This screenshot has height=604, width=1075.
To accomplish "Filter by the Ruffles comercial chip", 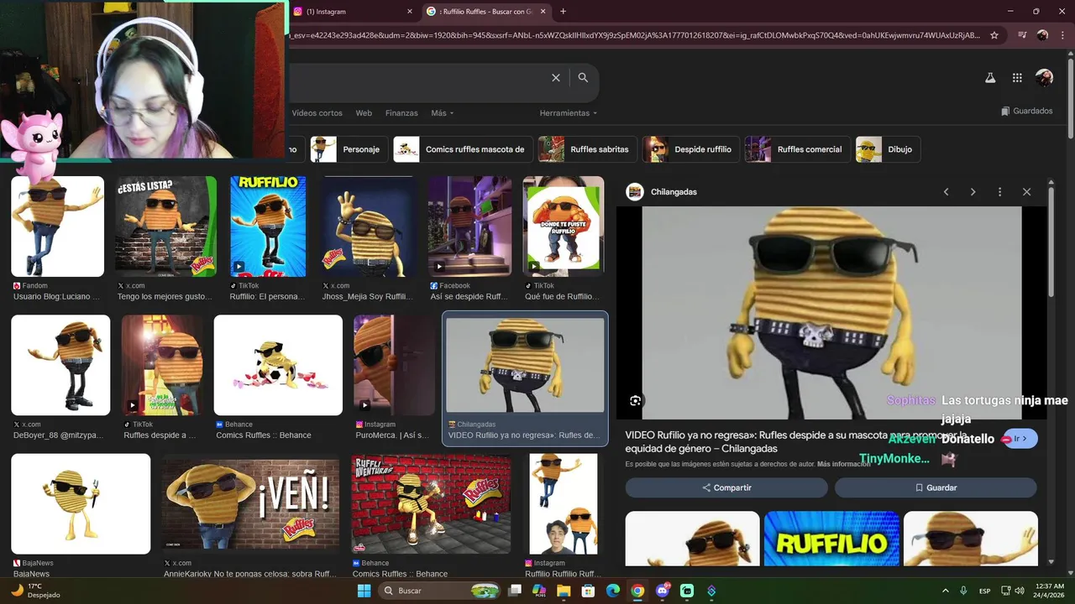I will [x=797, y=149].
